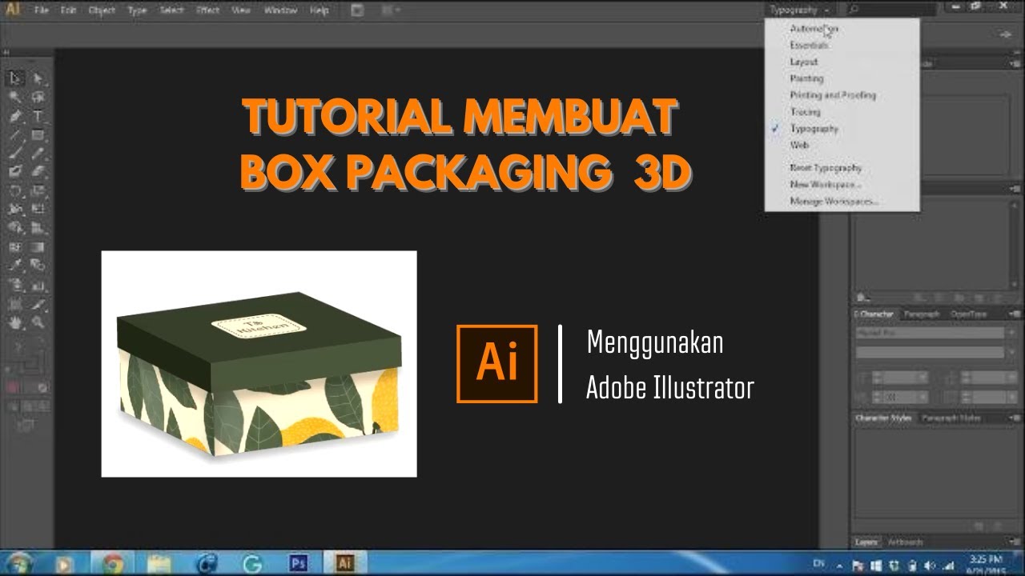The width and height of the screenshot is (1025, 576).
Task: Select the Pen tool
Action: point(15,116)
